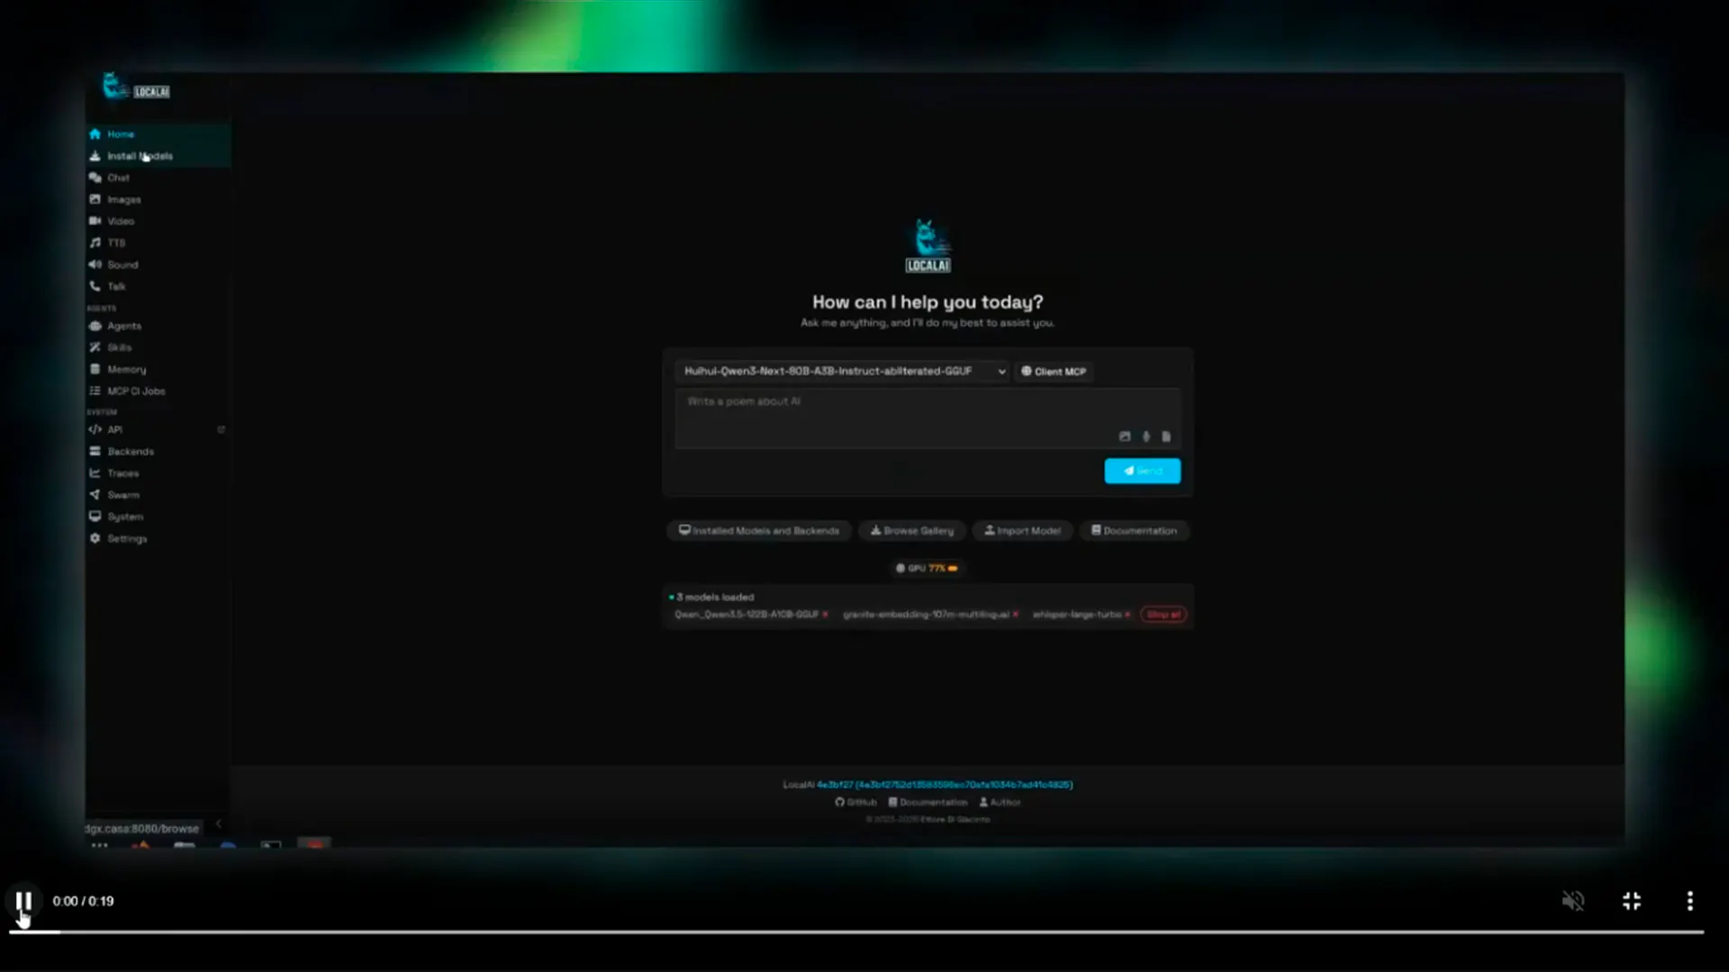Image resolution: width=1729 pixels, height=972 pixels.
Task: Unload the Qwen3.5 GGUF model with its red x
Action: tap(825, 615)
